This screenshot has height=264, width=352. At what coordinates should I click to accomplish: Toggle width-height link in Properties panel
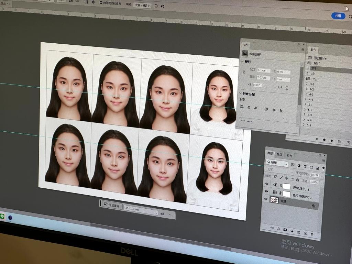click(244, 73)
